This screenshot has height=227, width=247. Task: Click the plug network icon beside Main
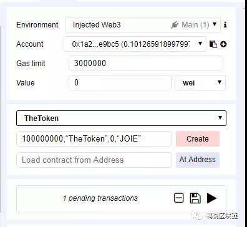[x=175, y=25]
